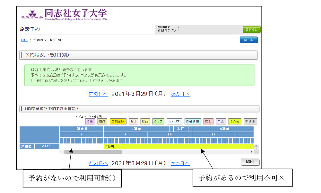Click the 資格講座 legend swatch
This screenshot has width=321, height=193.
pos(192,121)
